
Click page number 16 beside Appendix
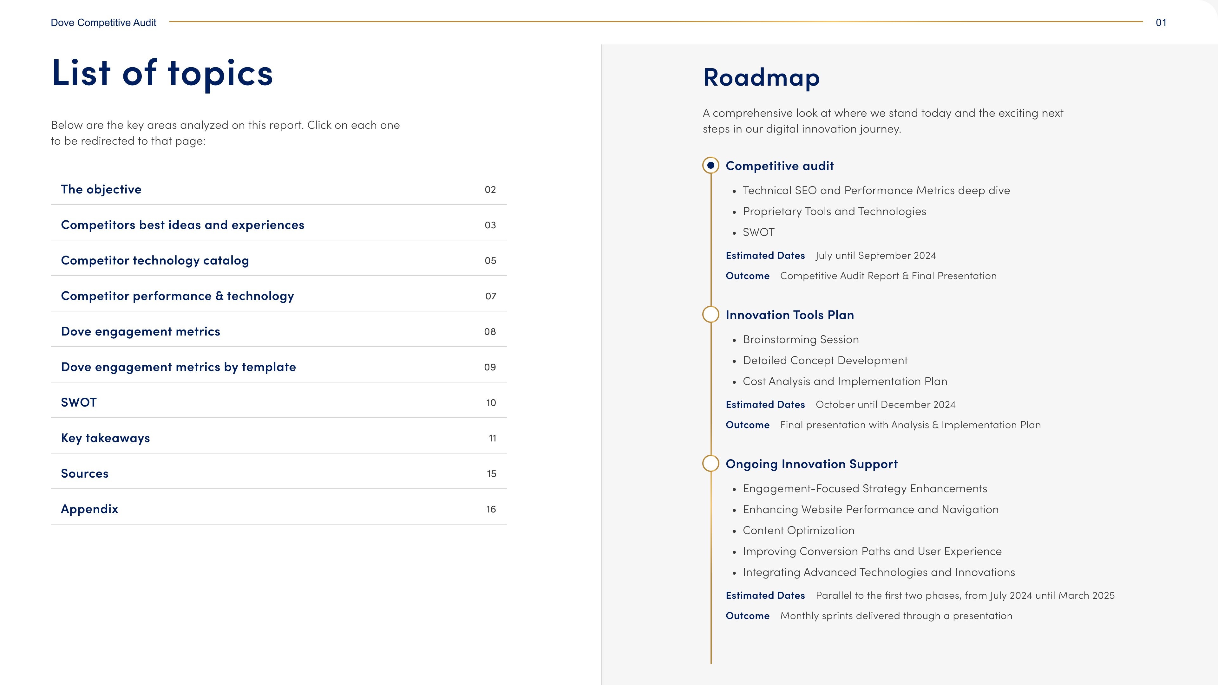(491, 509)
